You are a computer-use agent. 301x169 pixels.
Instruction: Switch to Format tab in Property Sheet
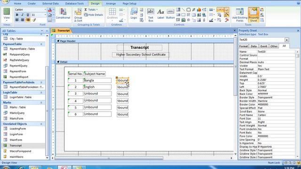click(244, 46)
